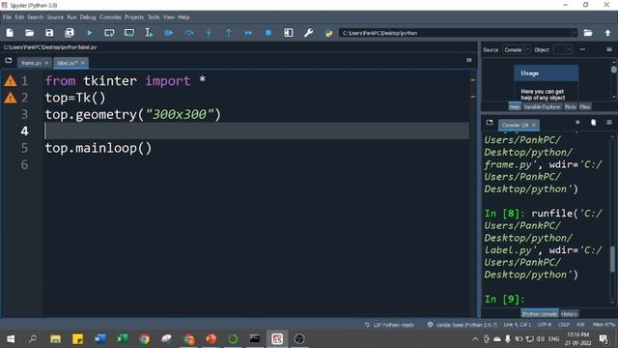The height and width of the screenshot is (348, 618).
Task: Open the Projects menu
Action: coord(134,17)
